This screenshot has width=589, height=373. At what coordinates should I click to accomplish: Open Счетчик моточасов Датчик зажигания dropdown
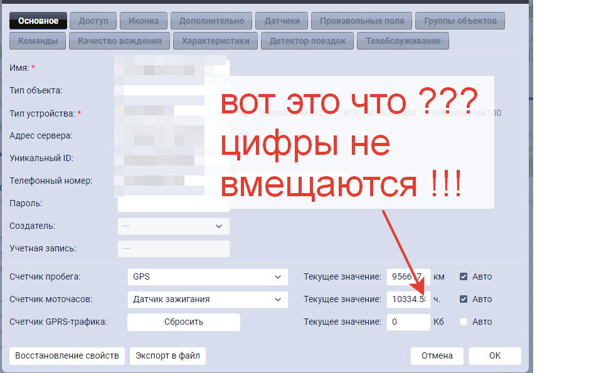coord(208,299)
